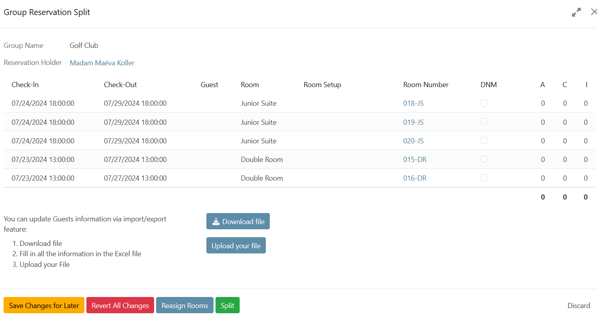Click room number 019-JS link
Viewport: 597px width, 316px height.
[x=413, y=122]
